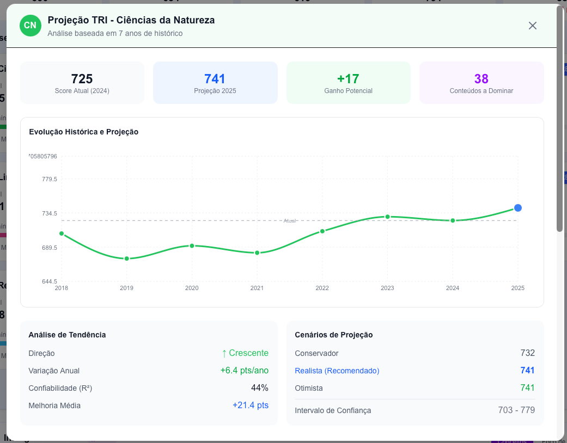Select the Otimista scenario value
This screenshot has height=443, width=567.
point(527,388)
